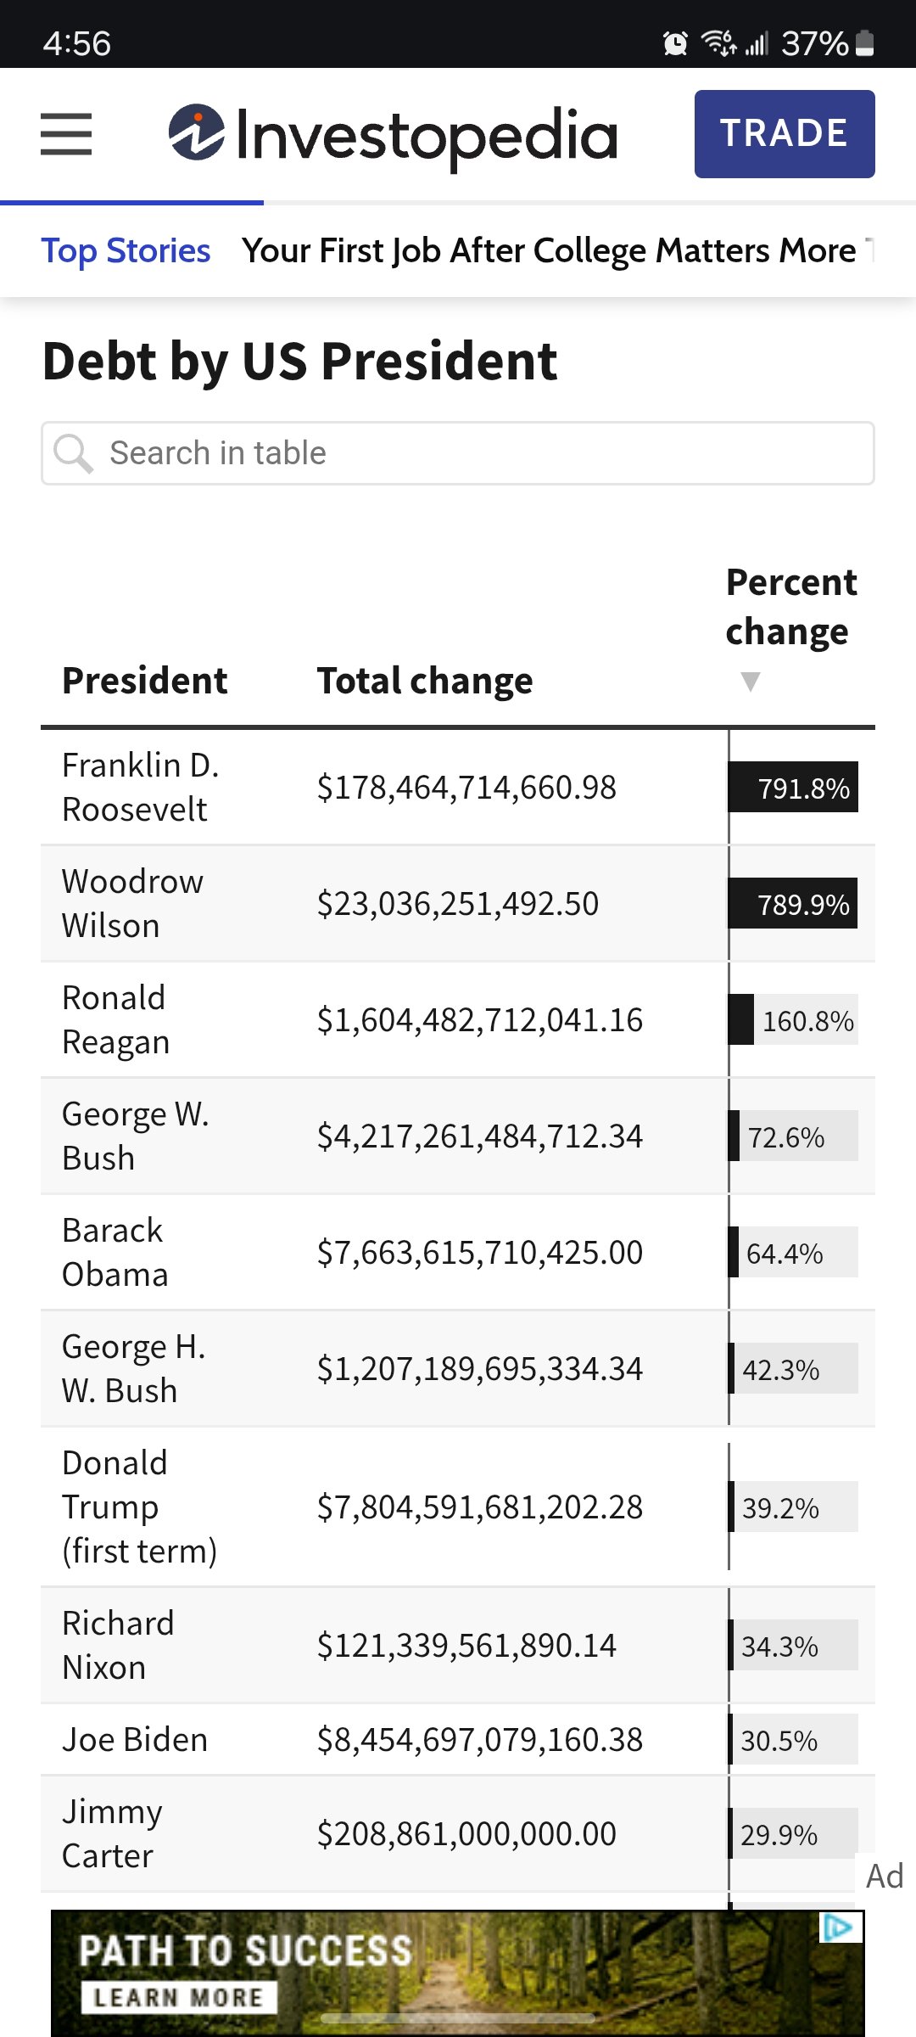Sort table by President column header
The width and height of the screenshot is (916, 2037).
tap(145, 681)
